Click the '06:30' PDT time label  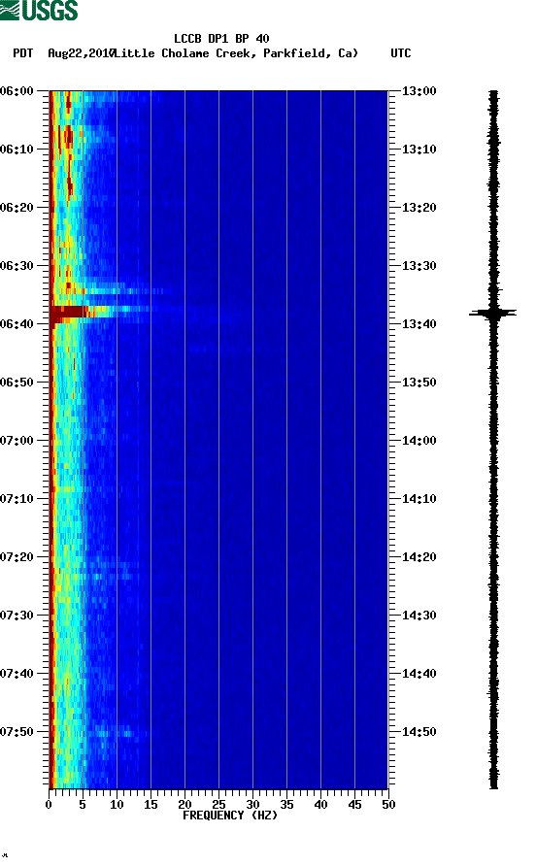point(17,266)
